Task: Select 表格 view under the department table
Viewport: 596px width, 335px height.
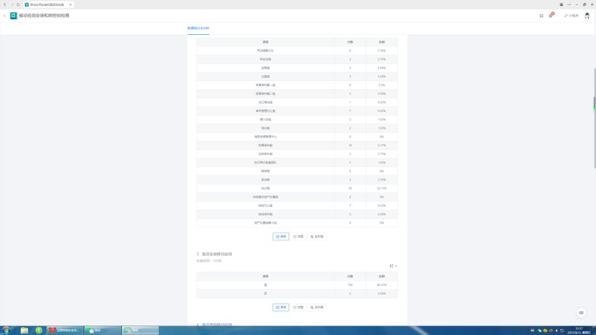Action: [x=281, y=236]
